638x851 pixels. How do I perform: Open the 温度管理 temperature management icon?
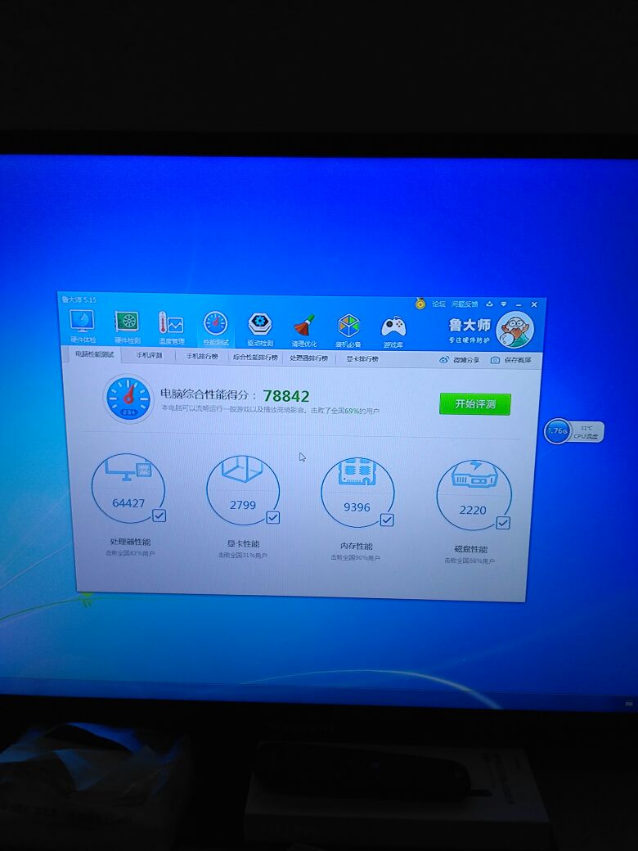click(x=172, y=328)
